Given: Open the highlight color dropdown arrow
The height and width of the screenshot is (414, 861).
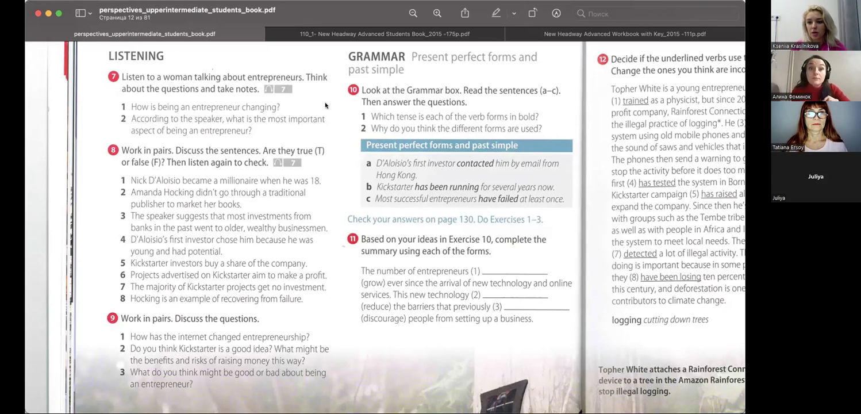Looking at the screenshot, I should click(x=514, y=13).
